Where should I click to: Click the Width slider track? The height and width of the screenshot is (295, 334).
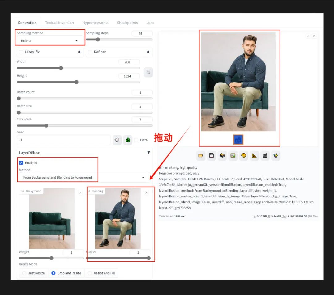(78, 68)
